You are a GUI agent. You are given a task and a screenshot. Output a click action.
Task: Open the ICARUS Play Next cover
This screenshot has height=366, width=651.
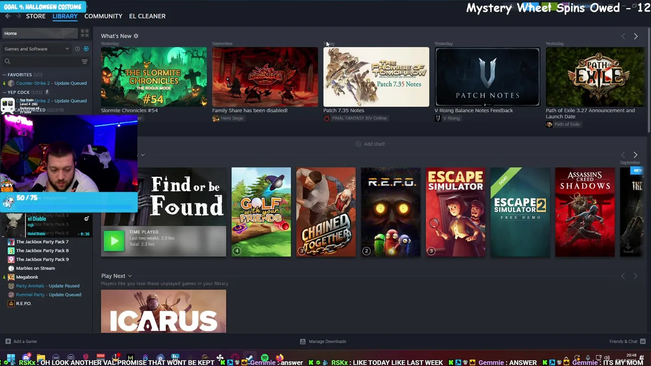pos(163,311)
